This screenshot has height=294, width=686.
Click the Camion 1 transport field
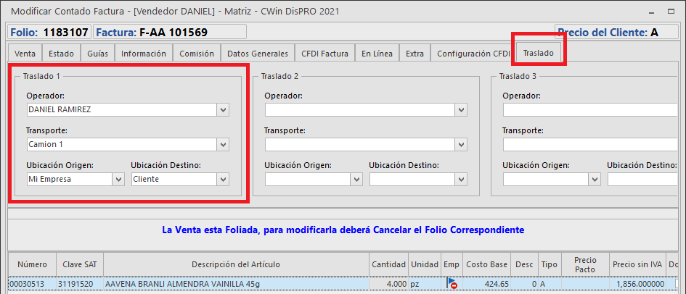point(122,144)
